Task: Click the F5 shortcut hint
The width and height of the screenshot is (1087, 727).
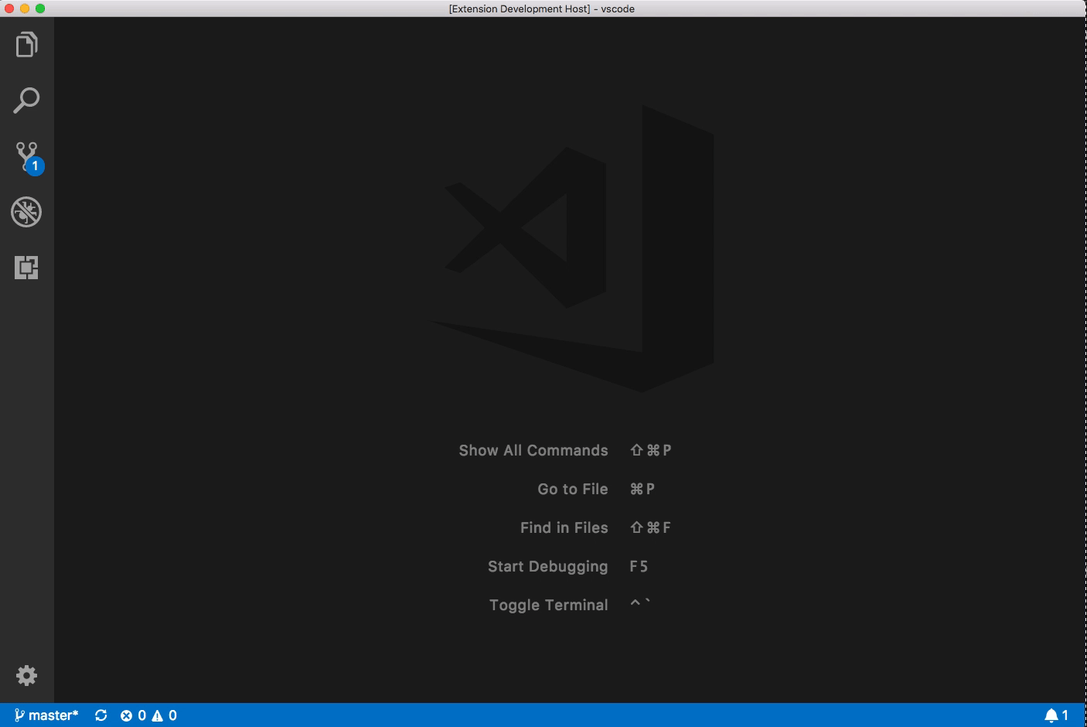Action: coord(639,566)
